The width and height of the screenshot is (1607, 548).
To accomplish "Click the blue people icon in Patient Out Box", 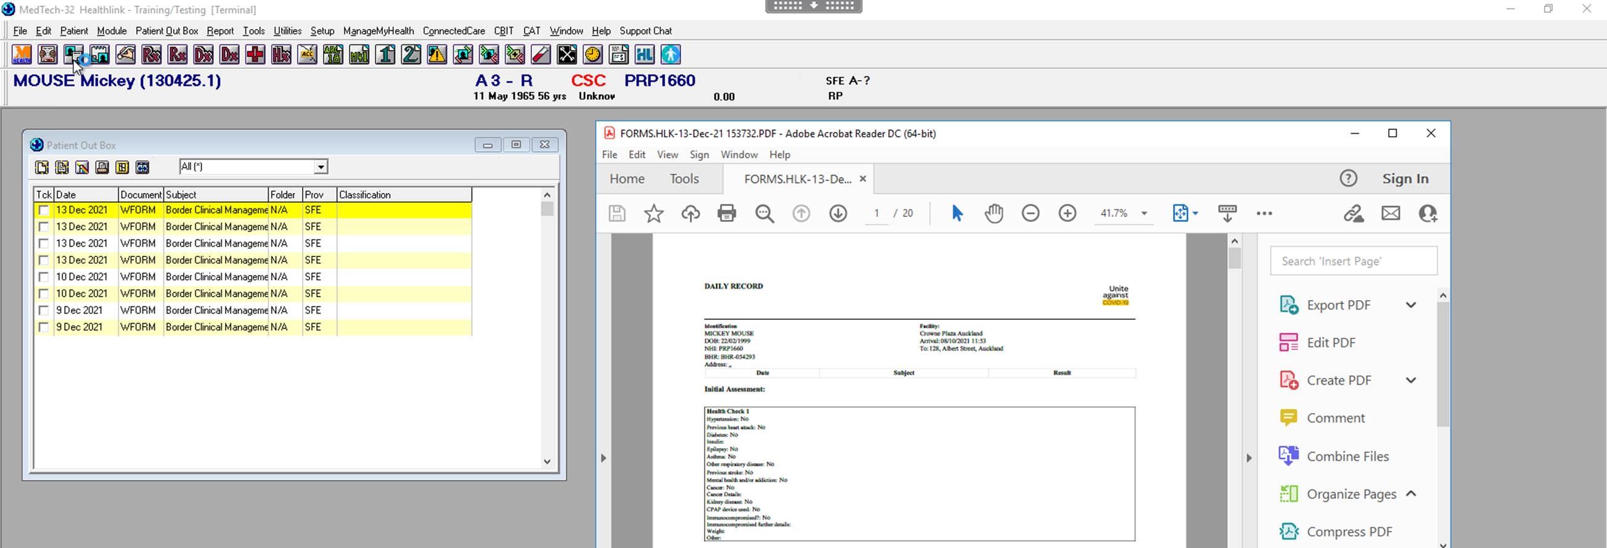I will pyautogui.click(x=142, y=167).
